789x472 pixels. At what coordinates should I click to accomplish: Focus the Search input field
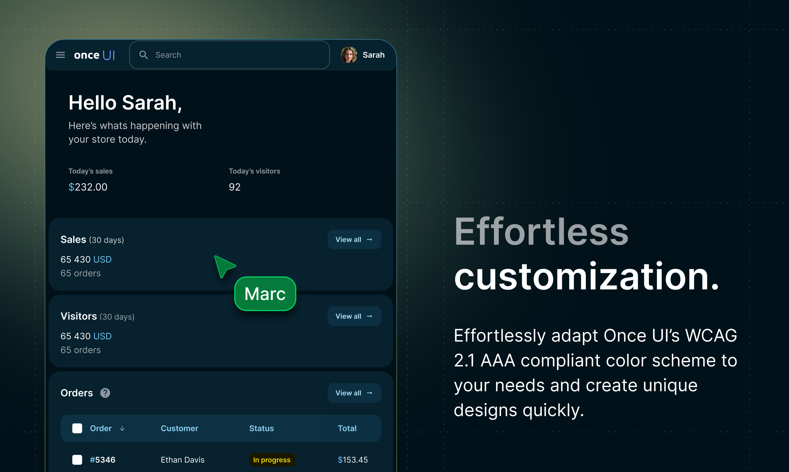pos(229,55)
